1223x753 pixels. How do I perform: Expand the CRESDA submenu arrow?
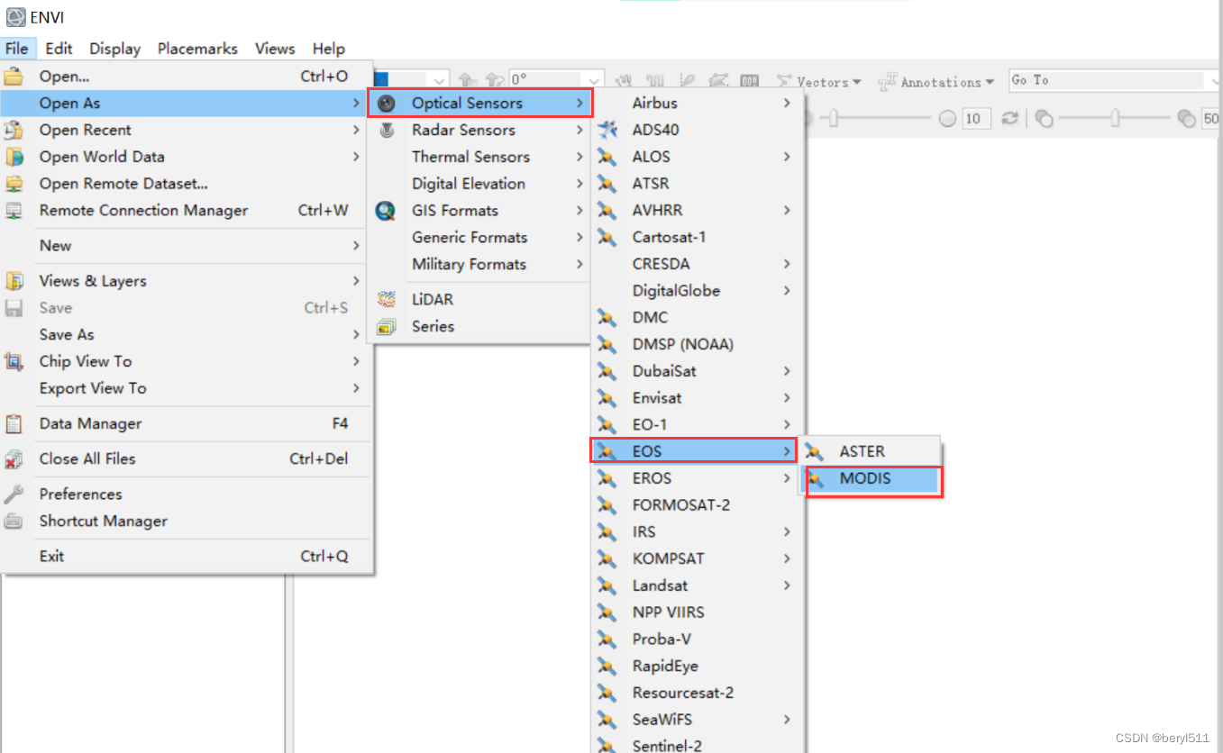click(787, 264)
